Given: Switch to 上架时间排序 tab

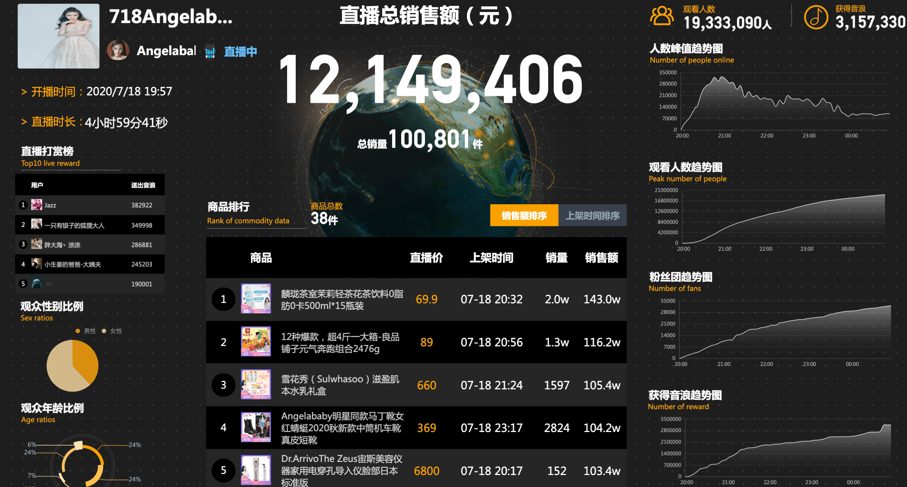Looking at the screenshot, I should tap(592, 215).
